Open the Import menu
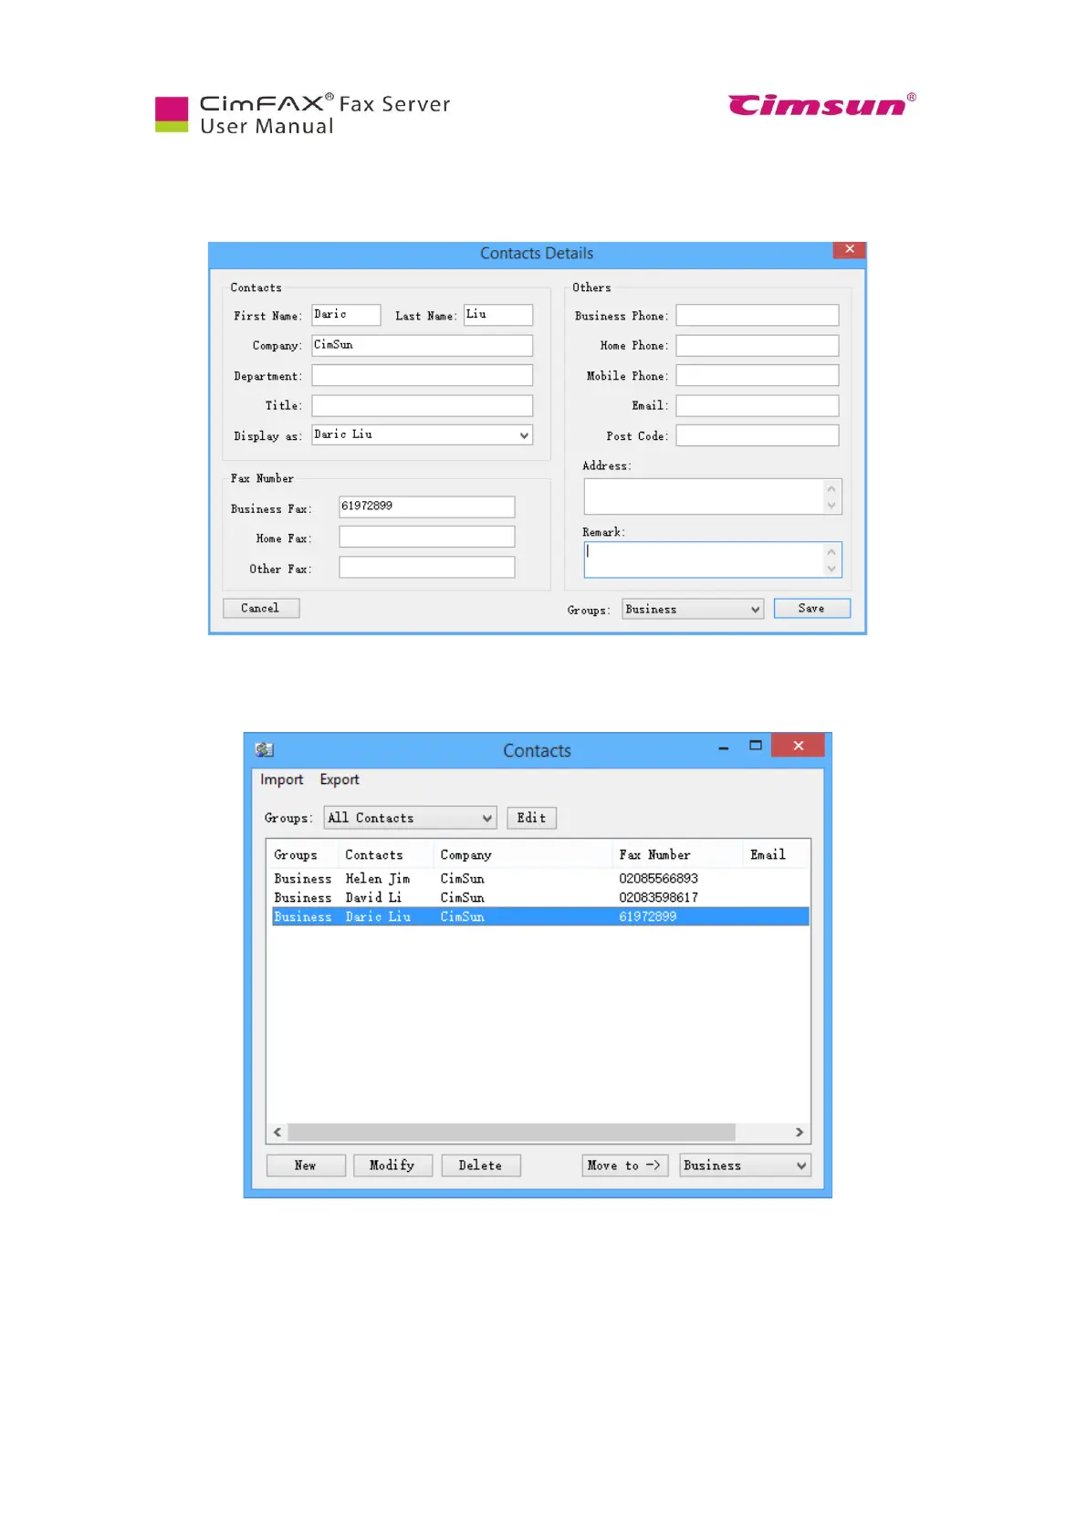Image resolution: width=1087 pixels, height=1537 pixels. point(281,779)
